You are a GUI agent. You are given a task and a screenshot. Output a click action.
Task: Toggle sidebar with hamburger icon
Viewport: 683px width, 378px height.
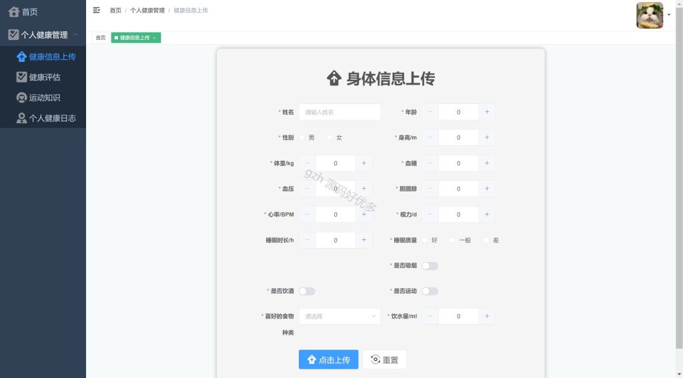click(x=96, y=10)
